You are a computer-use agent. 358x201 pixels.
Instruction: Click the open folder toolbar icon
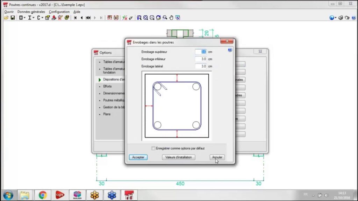[6, 17]
